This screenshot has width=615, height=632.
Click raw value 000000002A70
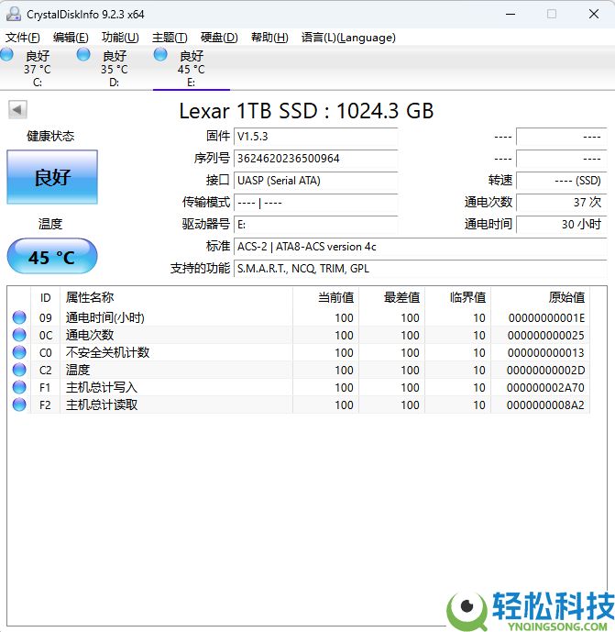[x=545, y=387]
